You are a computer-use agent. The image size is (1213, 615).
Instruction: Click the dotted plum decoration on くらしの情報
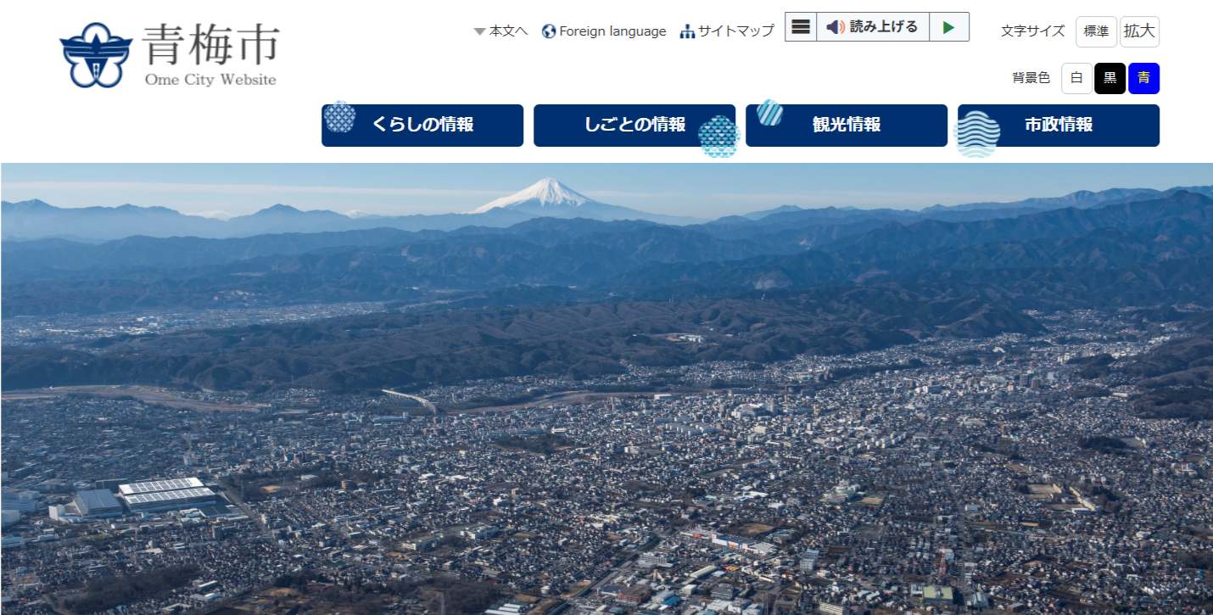[x=340, y=116]
